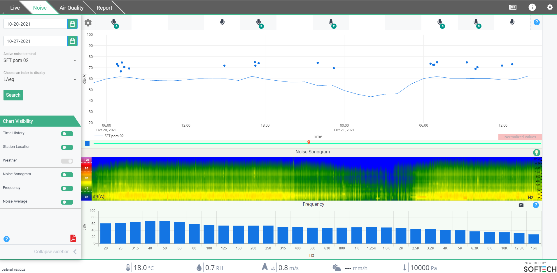Viewport: 557px width, 273px height.
Task: Open chart settings gear above time chart
Action: (88, 22)
